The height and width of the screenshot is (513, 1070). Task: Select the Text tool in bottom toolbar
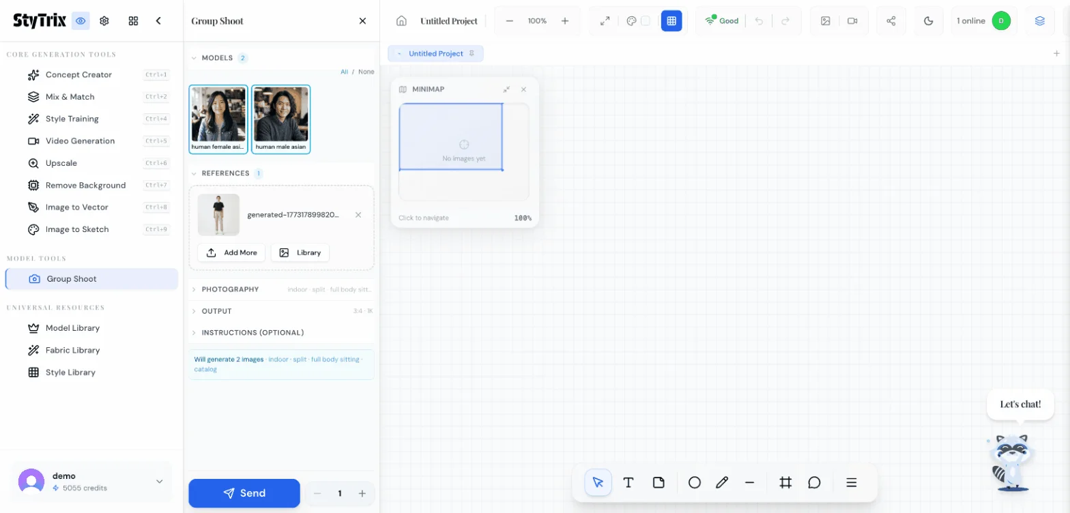point(628,482)
